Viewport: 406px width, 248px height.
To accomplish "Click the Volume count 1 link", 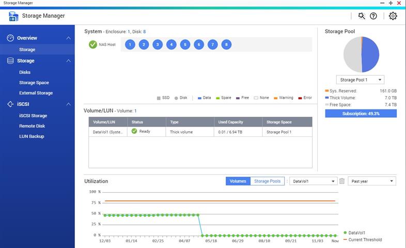I will 135,111.
